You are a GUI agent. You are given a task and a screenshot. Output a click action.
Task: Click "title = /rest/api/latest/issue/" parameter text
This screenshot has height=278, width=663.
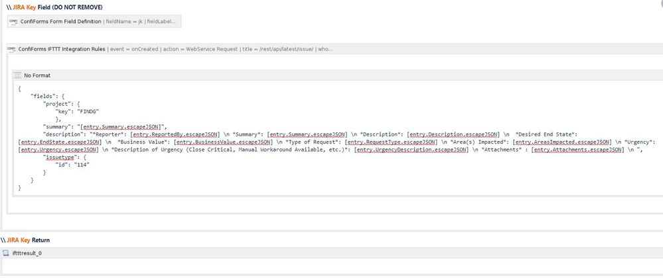point(278,49)
